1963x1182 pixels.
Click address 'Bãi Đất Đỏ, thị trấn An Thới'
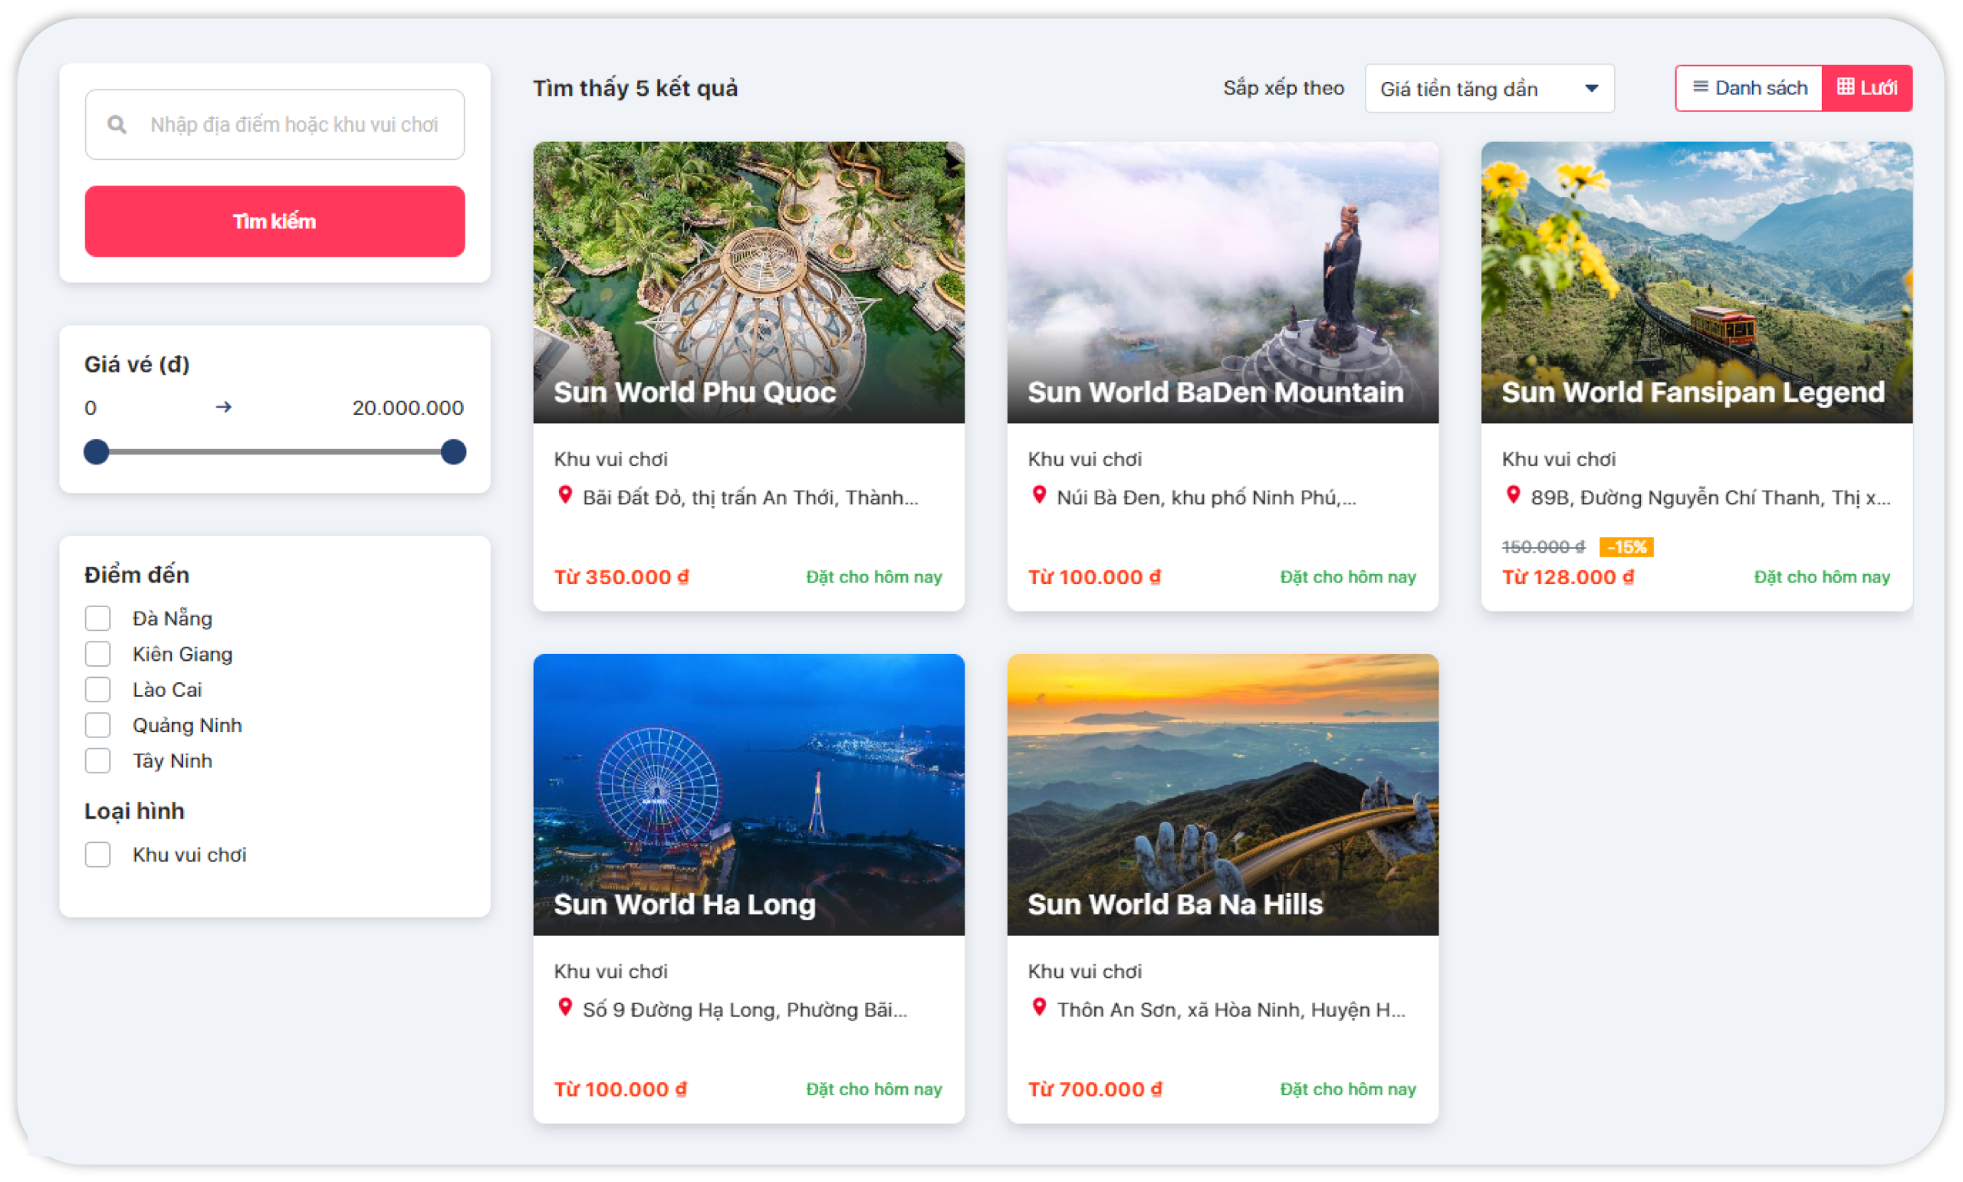[751, 497]
